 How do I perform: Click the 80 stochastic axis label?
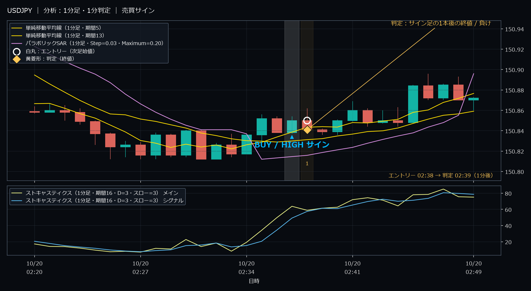[x=508, y=194]
